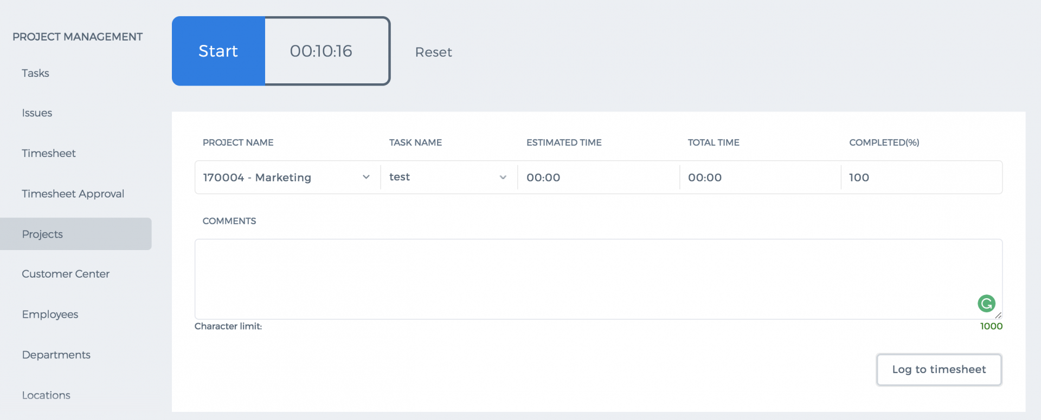
Task: Click inside the Comments text area
Action: (x=599, y=279)
